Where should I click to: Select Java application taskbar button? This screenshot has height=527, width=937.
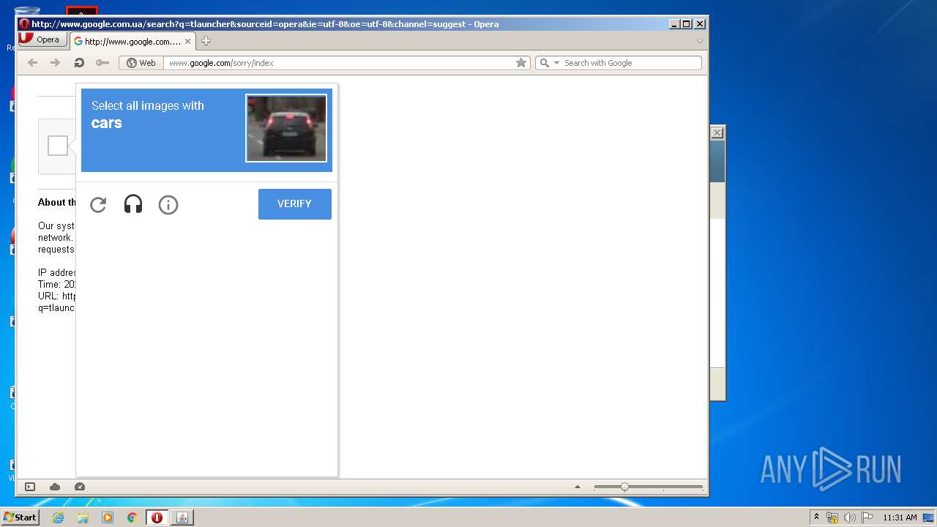[182, 517]
